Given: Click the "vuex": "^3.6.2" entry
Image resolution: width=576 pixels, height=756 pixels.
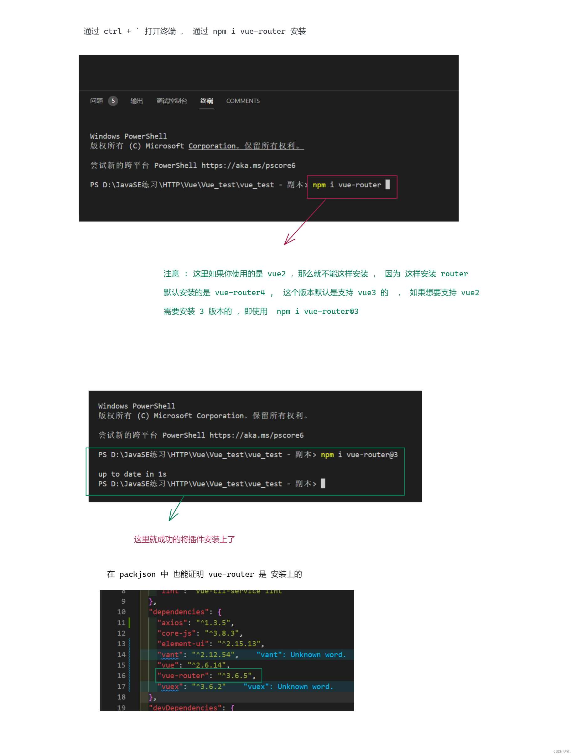Looking at the screenshot, I should [x=192, y=686].
